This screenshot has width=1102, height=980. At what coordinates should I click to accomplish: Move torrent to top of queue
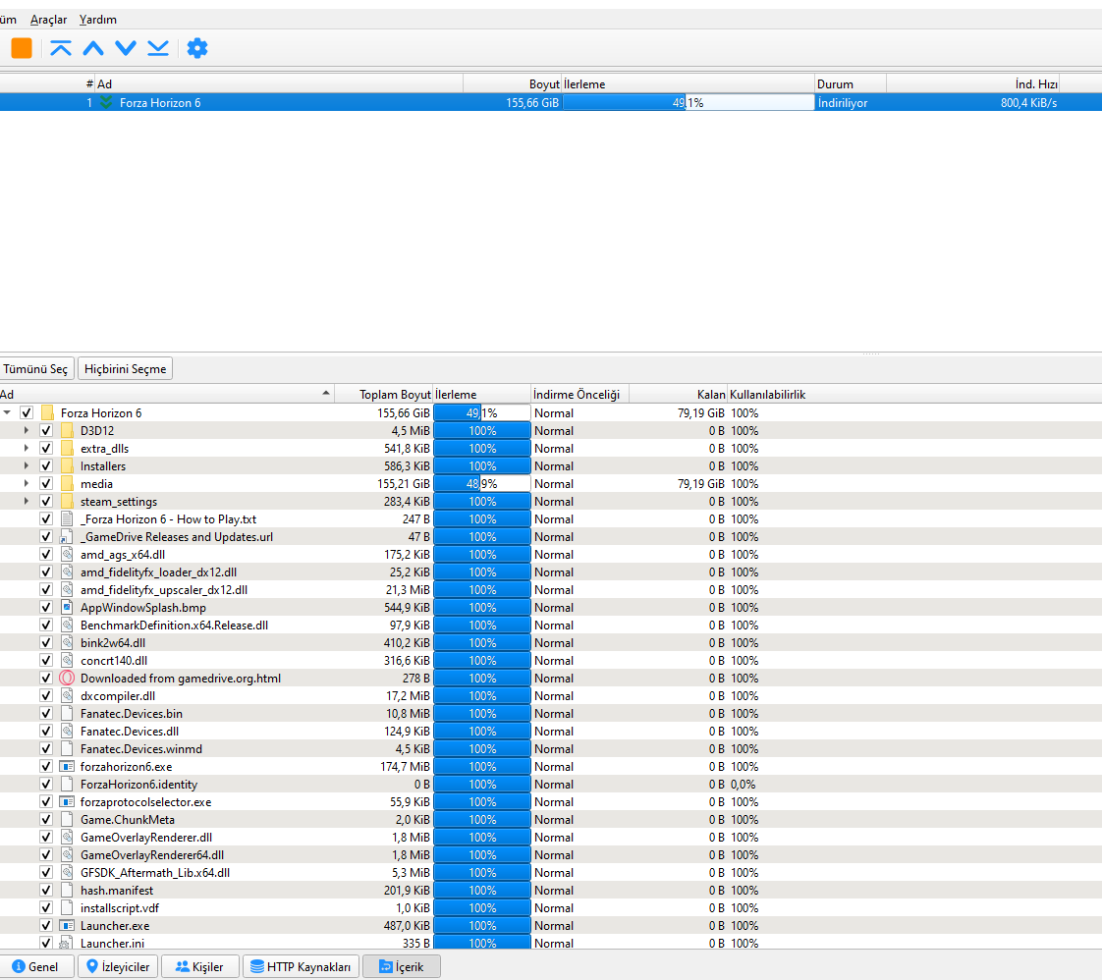point(61,48)
